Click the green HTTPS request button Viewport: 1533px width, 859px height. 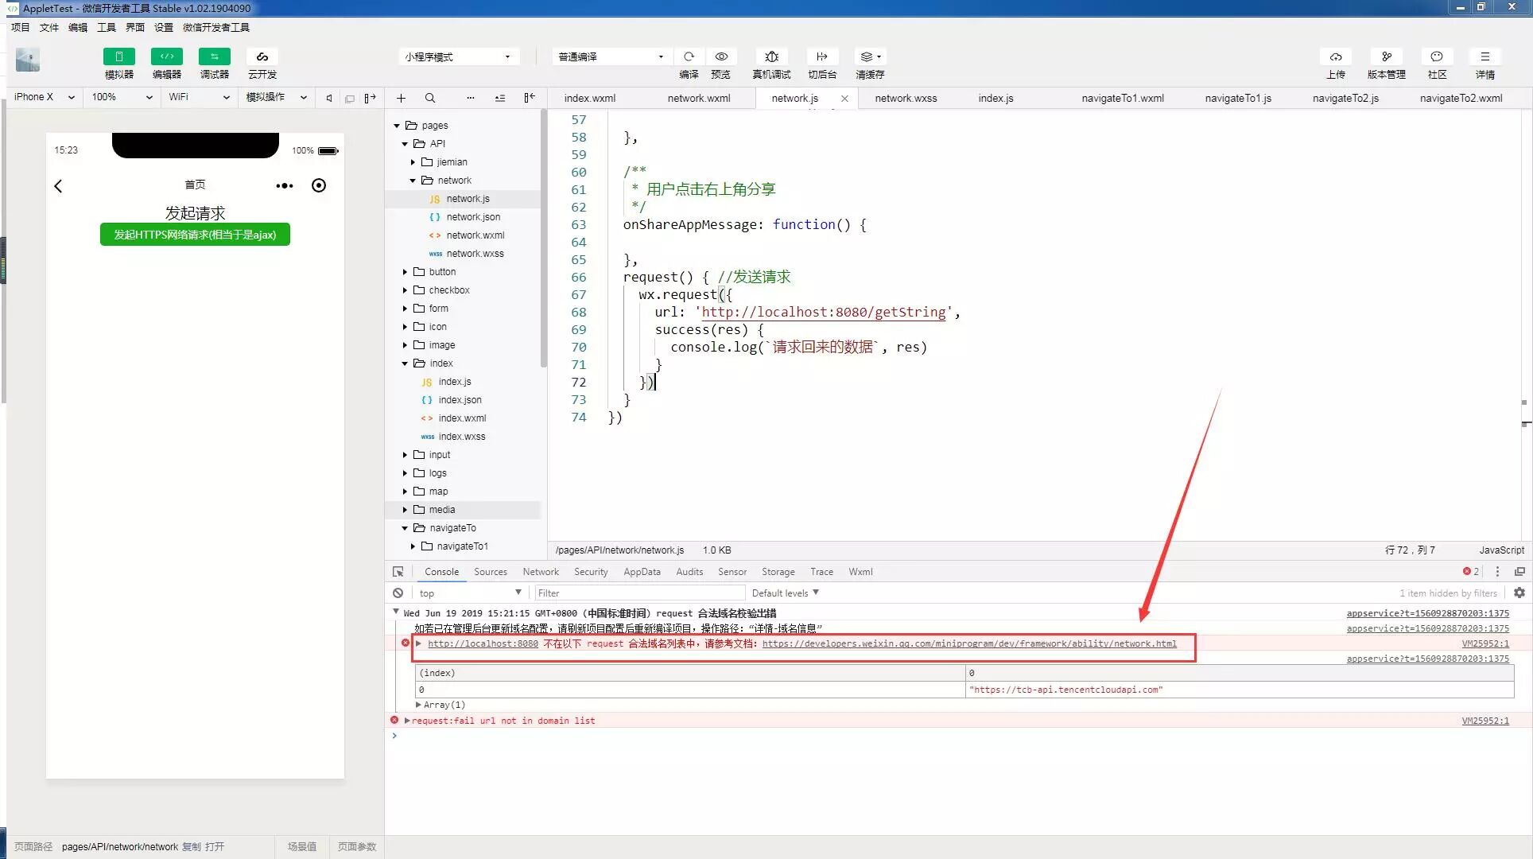(x=195, y=235)
